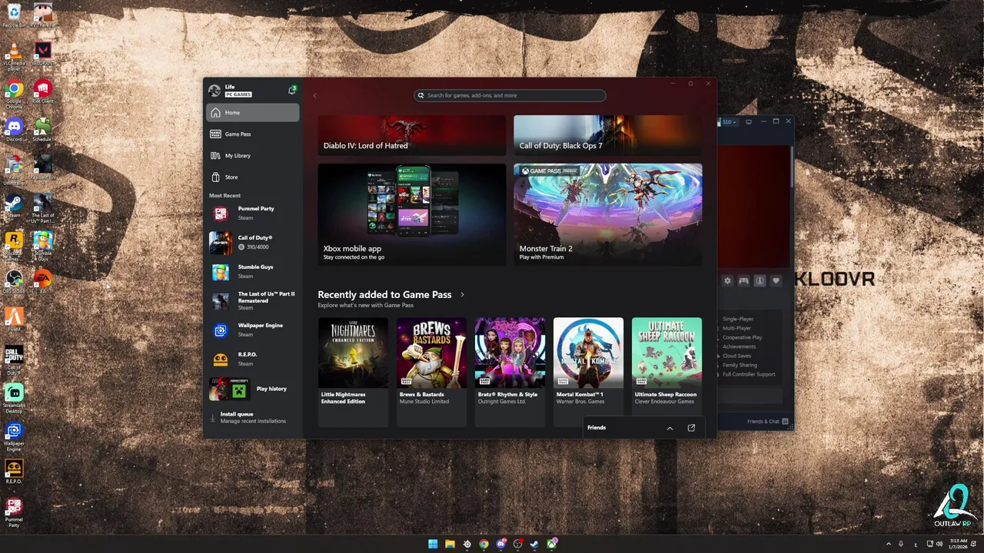Open File Explorer from taskbar
Screen dimensions: 984x553
[x=450, y=544]
